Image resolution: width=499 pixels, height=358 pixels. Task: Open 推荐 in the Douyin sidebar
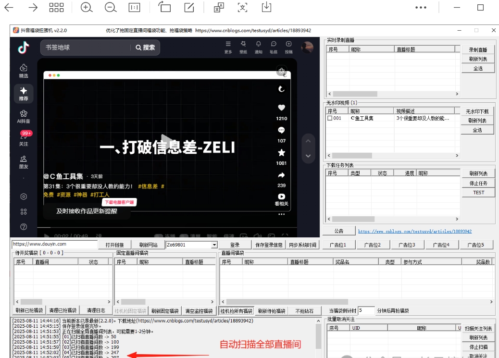point(24,94)
